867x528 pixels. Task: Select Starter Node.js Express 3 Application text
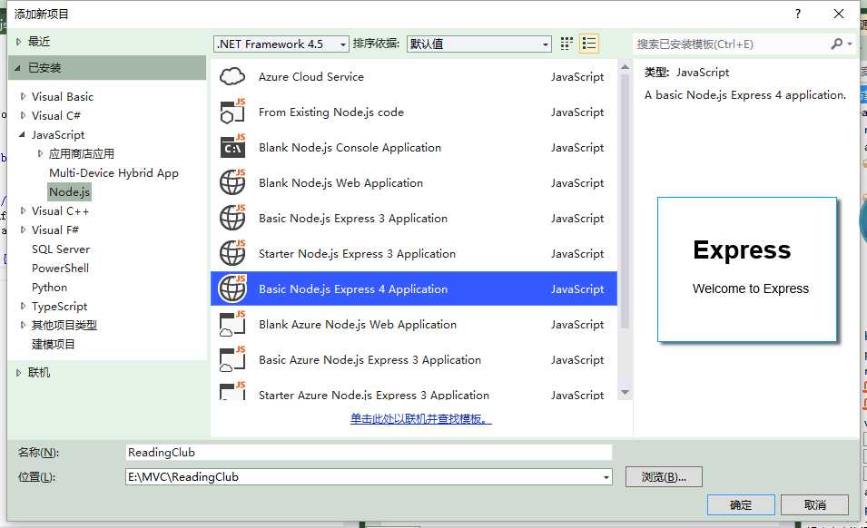pos(357,253)
